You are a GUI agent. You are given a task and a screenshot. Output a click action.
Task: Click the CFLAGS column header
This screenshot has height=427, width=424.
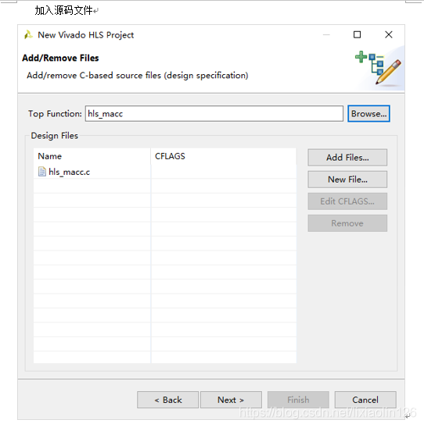(x=224, y=156)
